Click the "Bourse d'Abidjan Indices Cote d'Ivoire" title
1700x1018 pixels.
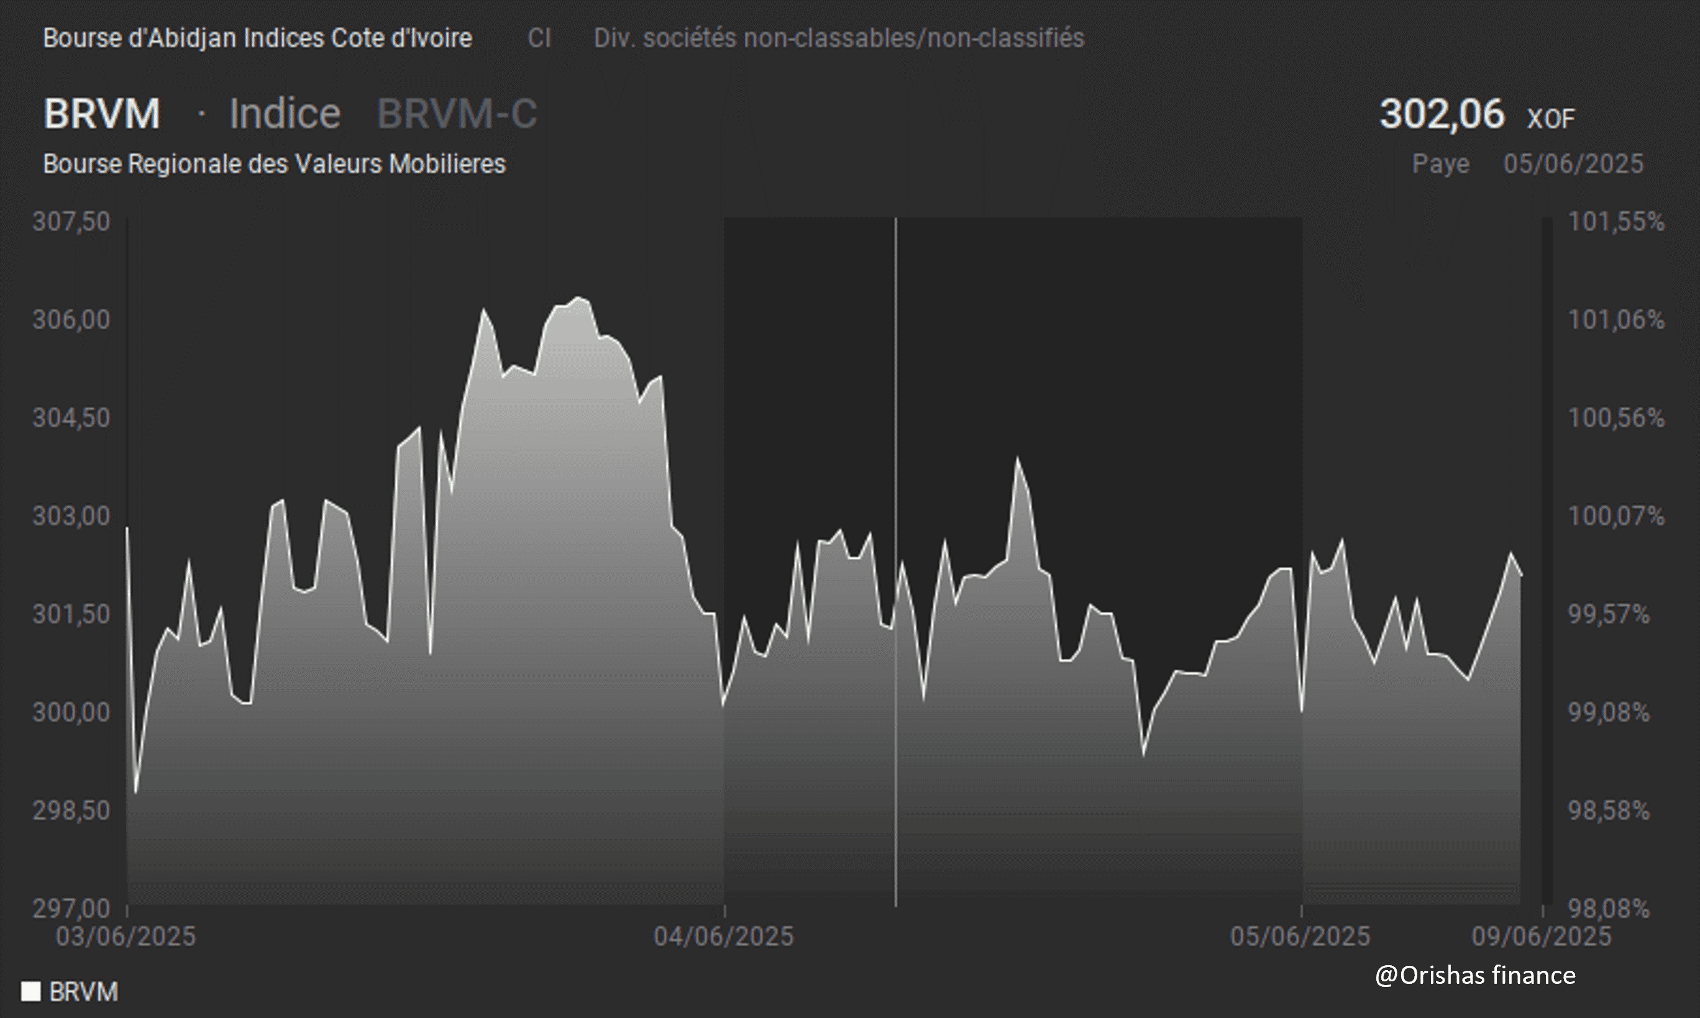(257, 38)
